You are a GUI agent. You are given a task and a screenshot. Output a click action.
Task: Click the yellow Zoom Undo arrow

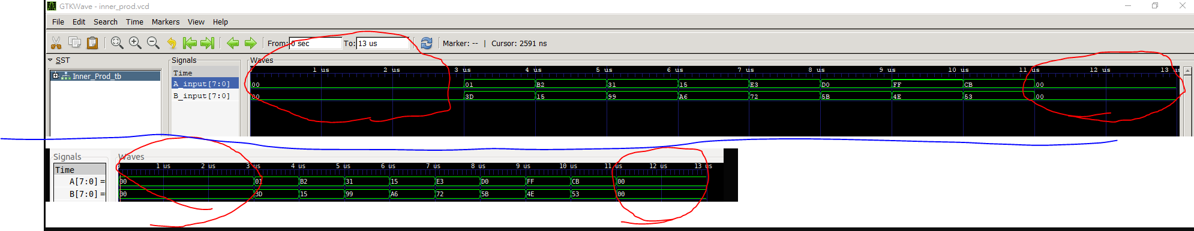[172, 42]
